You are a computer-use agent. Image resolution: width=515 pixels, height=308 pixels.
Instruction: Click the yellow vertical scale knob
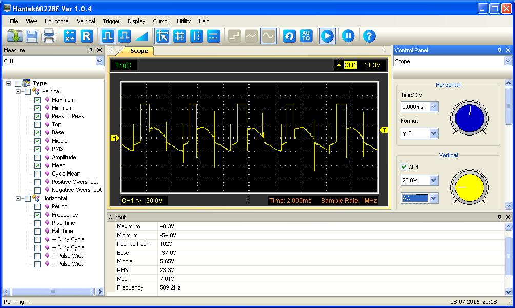(x=469, y=187)
